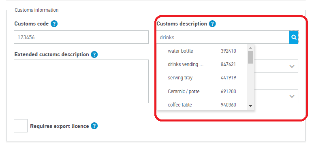
Task: Click the blue search magnifier button
Action: (x=294, y=37)
